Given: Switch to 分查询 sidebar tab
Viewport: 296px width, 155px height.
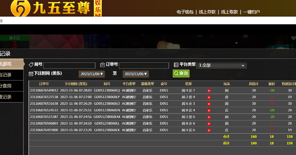Looking at the screenshot, I should (x=12, y=86).
